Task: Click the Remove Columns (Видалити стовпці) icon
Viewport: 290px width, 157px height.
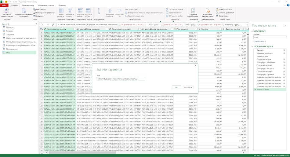Action: pyautogui.click(x=70, y=11)
